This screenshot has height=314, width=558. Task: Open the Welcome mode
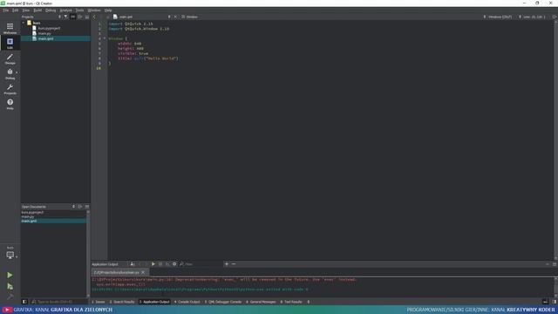pyautogui.click(x=10, y=28)
